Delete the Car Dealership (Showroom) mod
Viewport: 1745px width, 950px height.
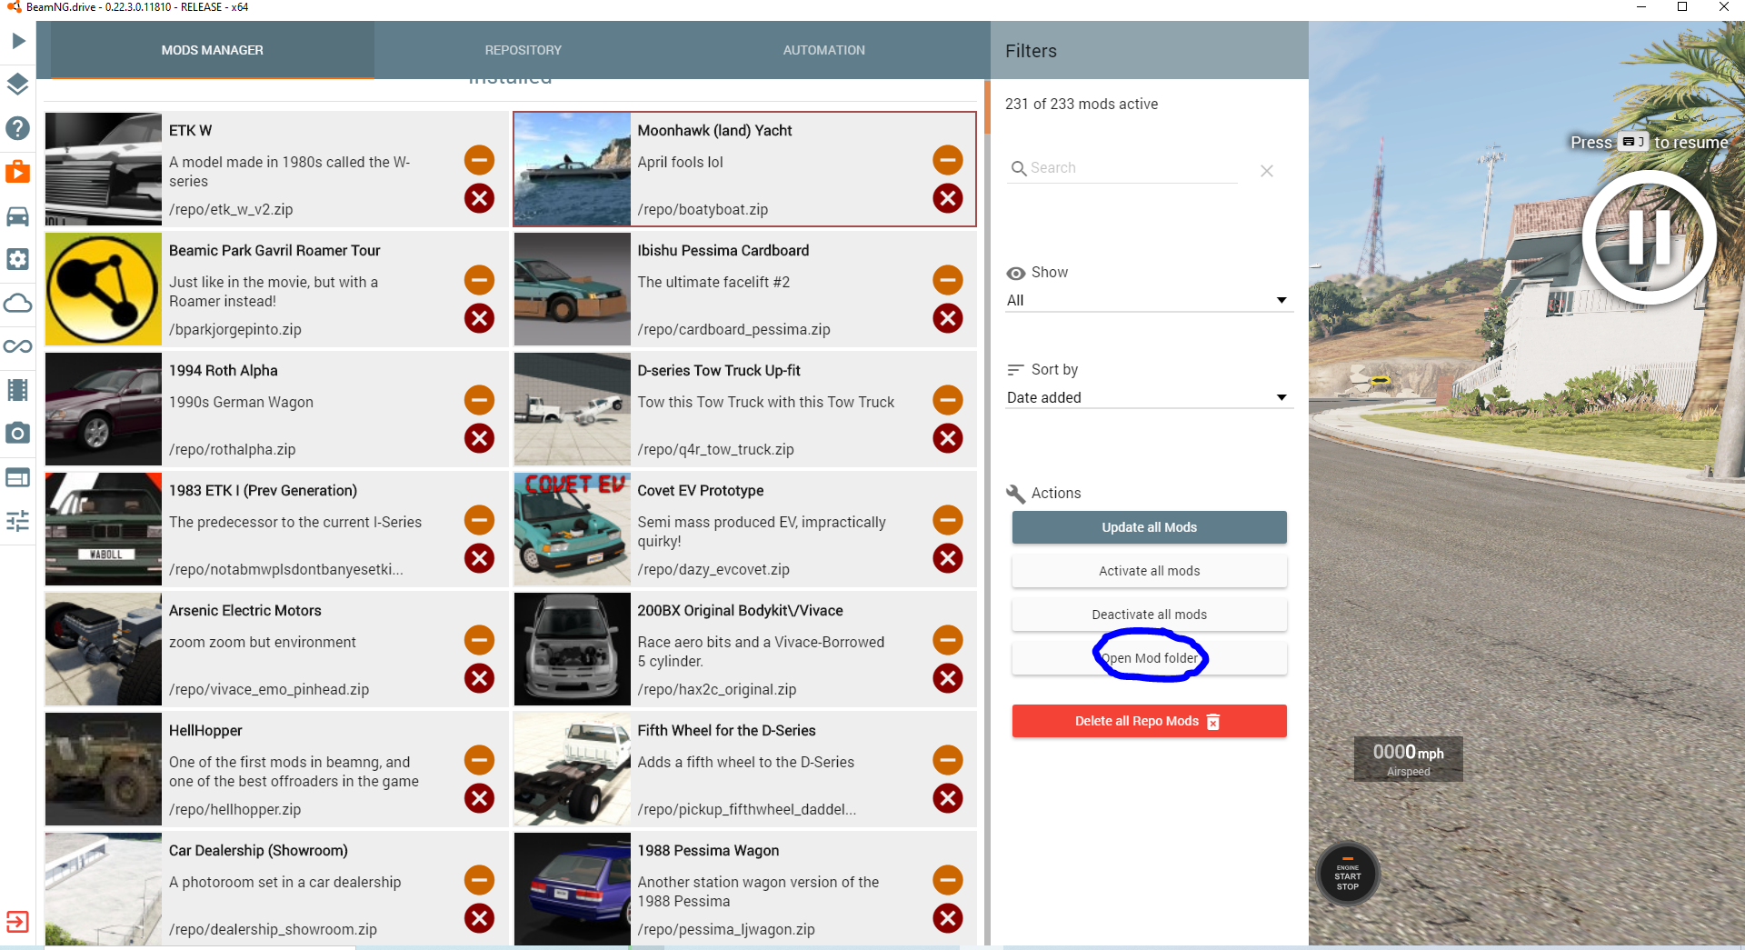click(x=479, y=918)
